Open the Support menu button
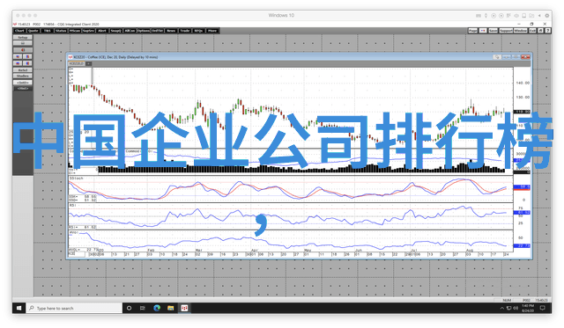The width and height of the screenshot is (564, 328). point(506,31)
